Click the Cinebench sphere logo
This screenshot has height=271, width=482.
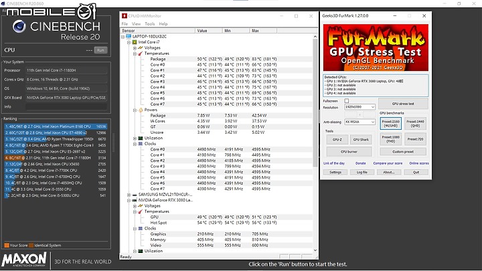pyautogui.click(x=19, y=26)
